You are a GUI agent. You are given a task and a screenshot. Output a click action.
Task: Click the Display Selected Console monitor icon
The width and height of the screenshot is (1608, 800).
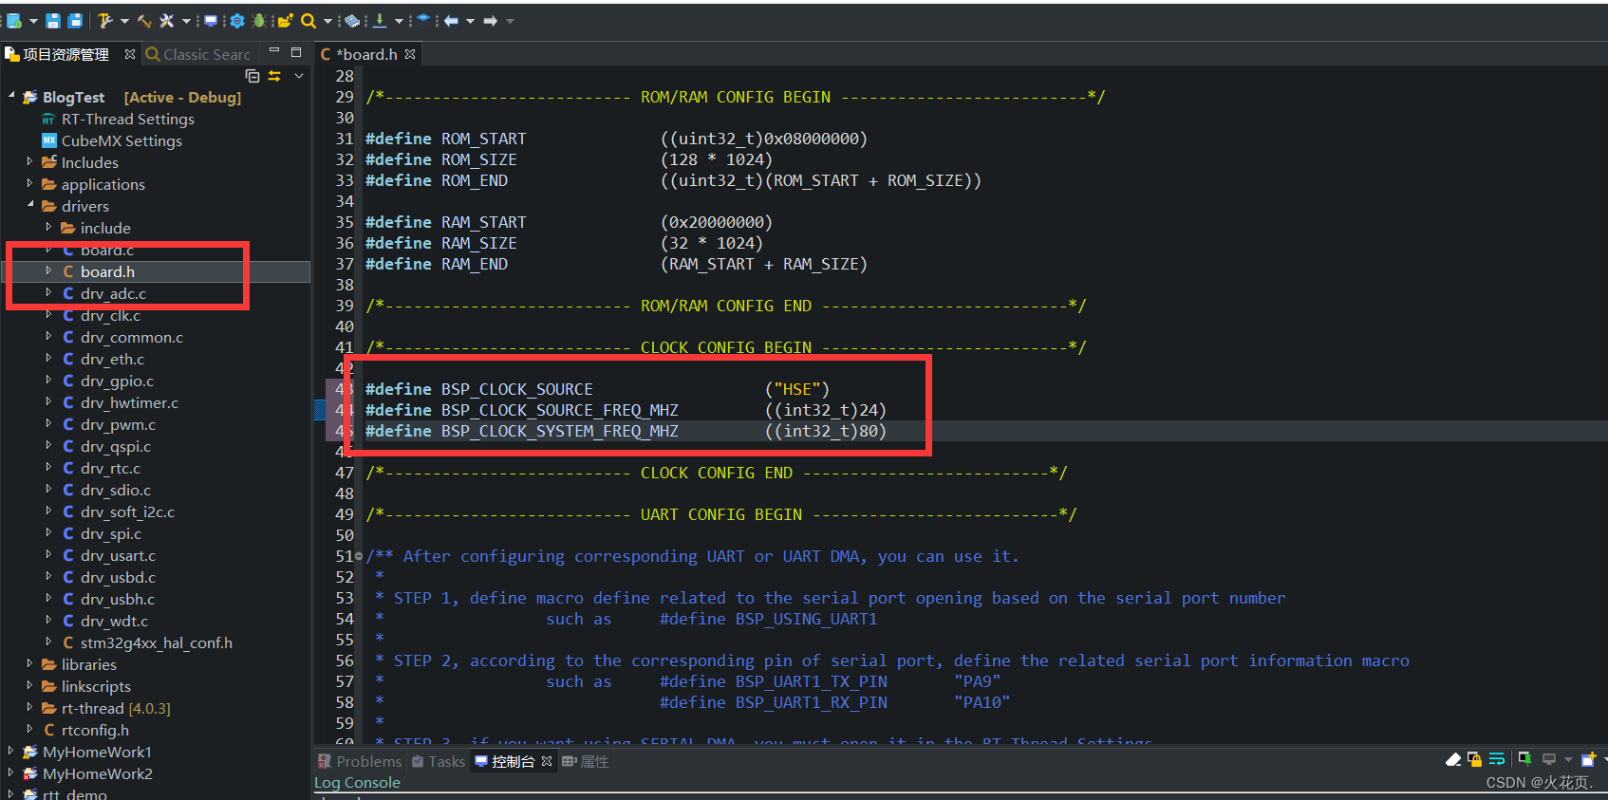(x=1549, y=759)
